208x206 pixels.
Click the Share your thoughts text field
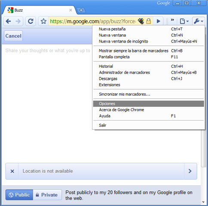click(x=48, y=51)
